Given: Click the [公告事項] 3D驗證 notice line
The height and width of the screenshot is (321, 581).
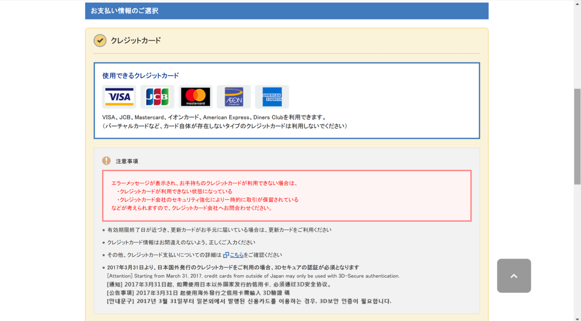Looking at the screenshot, I should tap(199, 292).
